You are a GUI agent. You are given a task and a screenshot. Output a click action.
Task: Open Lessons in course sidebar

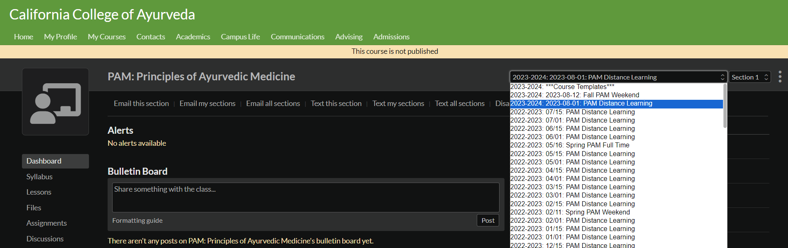[x=39, y=192]
